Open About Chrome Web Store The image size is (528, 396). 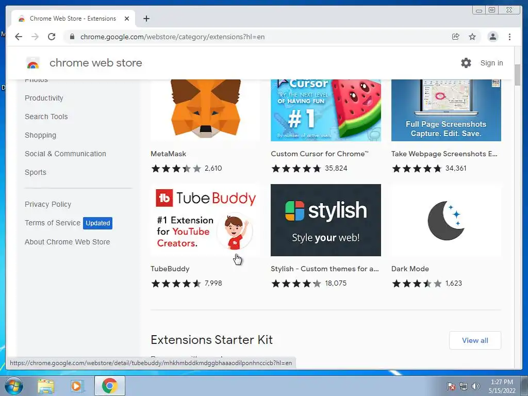(68, 242)
